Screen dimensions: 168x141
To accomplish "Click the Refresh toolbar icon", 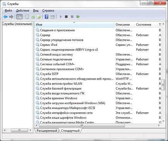I will pos(33,17).
